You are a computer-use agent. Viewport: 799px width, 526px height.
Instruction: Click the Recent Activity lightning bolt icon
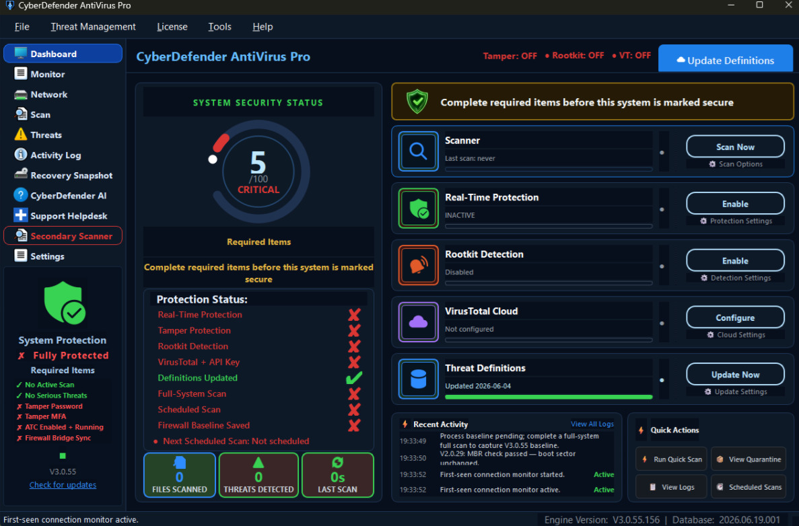pyautogui.click(x=405, y=424)
